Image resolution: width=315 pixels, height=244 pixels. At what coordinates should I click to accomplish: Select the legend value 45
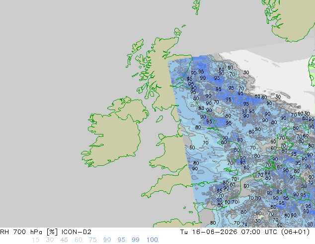[x=64, y=240]
